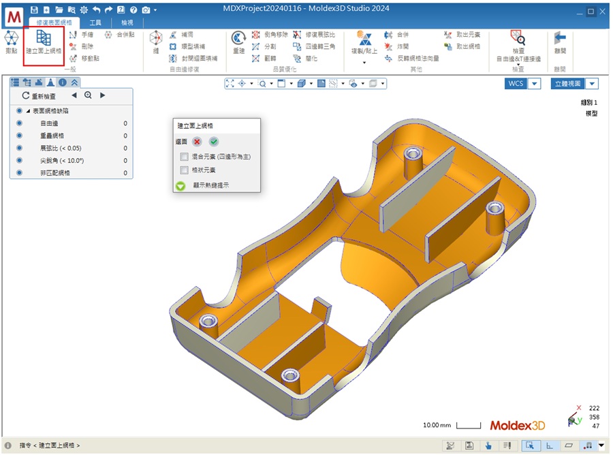This screenshot has height=455, width=613.
Task: Enable the 混合元素 (四邊形為主) checkbox
Action: (x=185, y=157)
